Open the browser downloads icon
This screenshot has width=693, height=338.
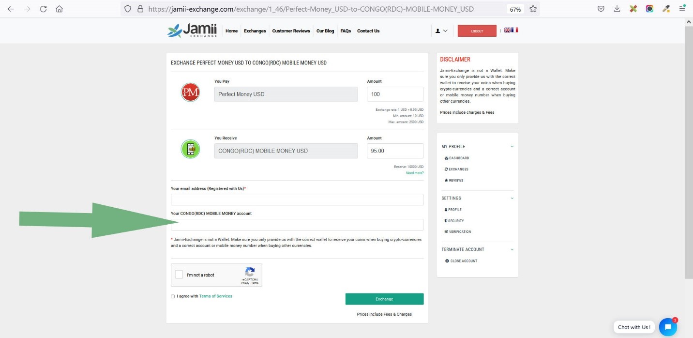(x=617, y=9)
